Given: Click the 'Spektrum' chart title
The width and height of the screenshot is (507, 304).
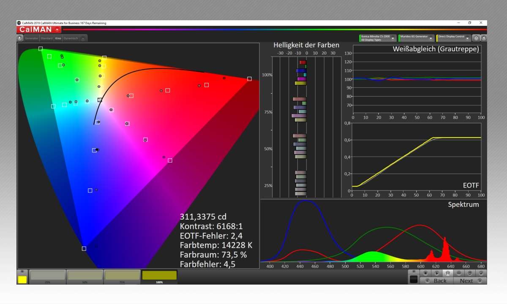Looking at the screenshot, I should point(463,204).
